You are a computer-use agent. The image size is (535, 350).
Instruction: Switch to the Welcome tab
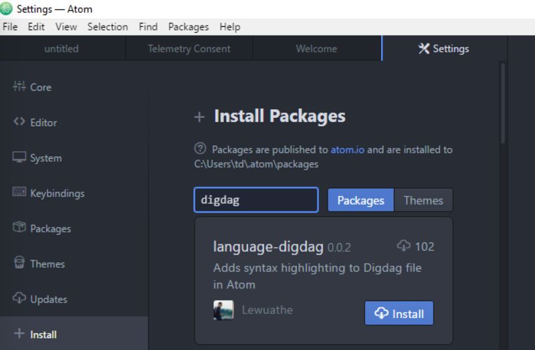(x=316, y=48)
